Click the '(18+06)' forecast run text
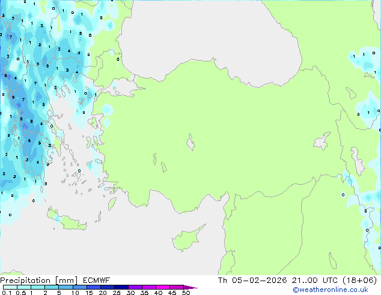Screen dimensions: 381x295 [360, 281]
